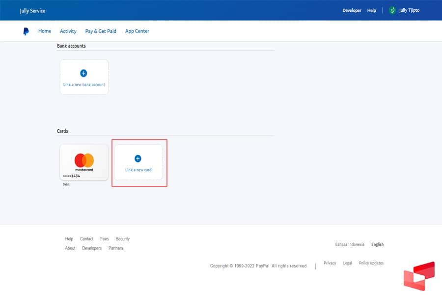Open the Pay & Get Paid menu
This screenshot has width=442, height=295.
click(x=101, y=31)
